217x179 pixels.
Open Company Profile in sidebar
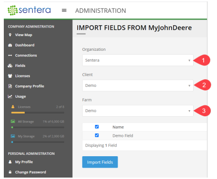coord(30,86)
